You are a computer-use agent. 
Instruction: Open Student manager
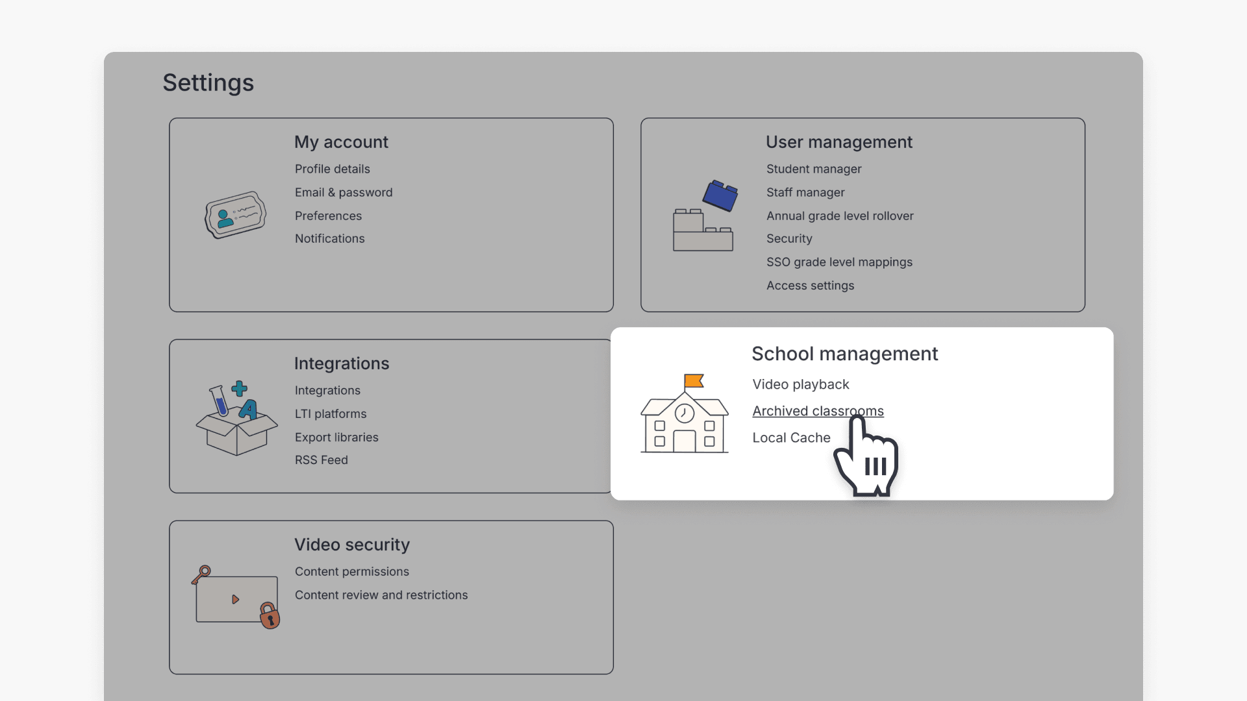click(814, 169)
